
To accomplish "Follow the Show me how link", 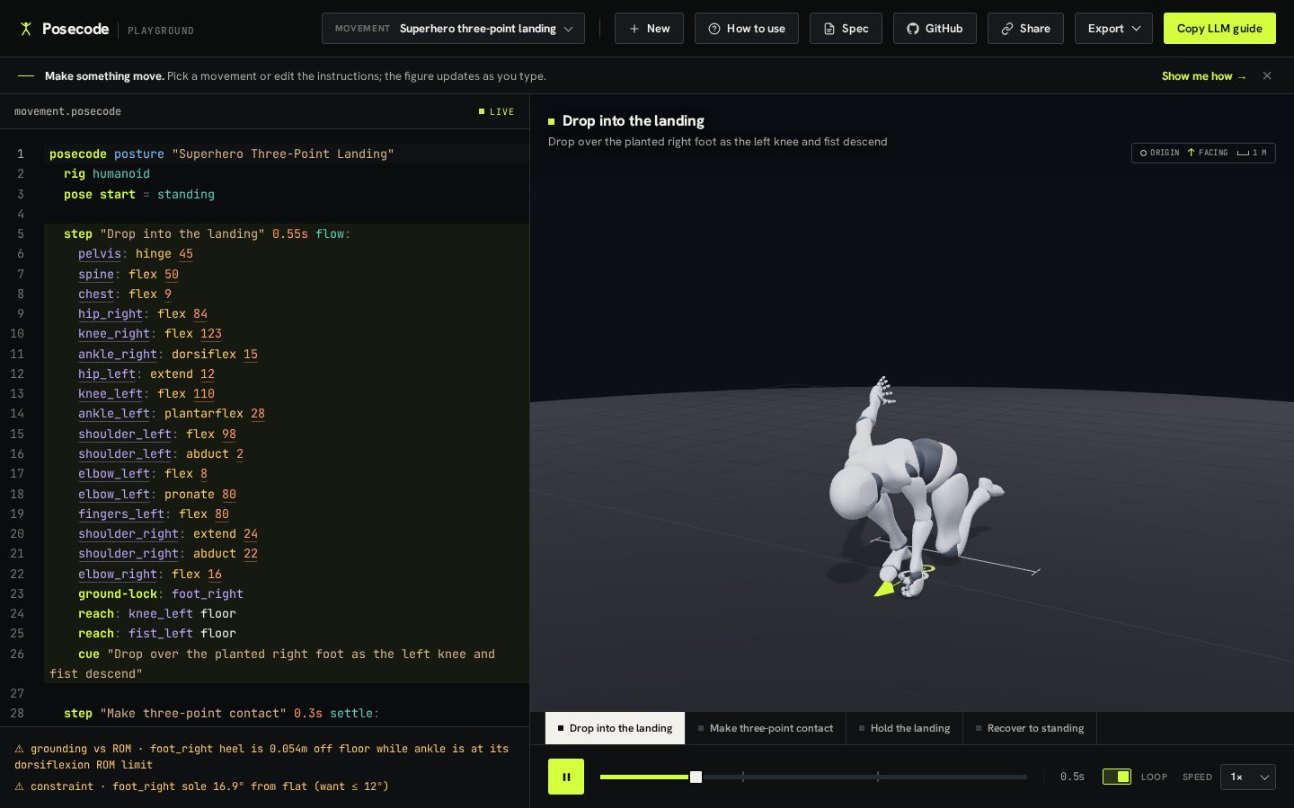I will coord(1204,76).
